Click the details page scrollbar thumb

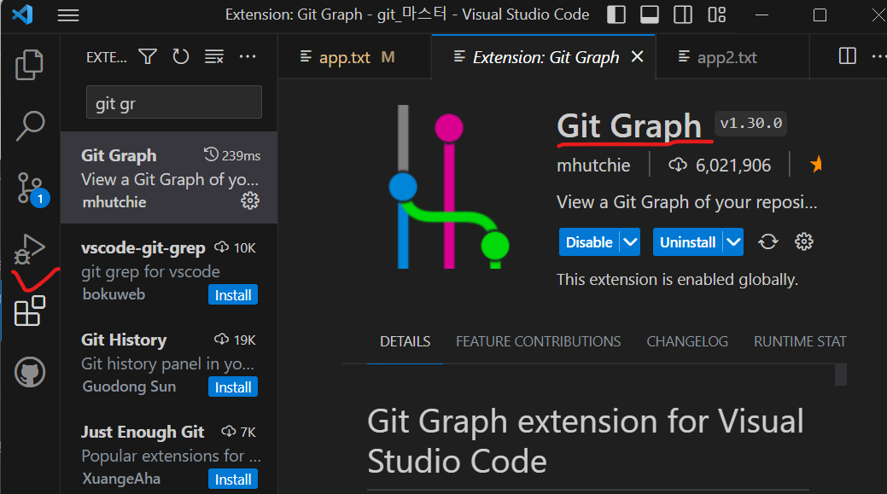(841, 375)
